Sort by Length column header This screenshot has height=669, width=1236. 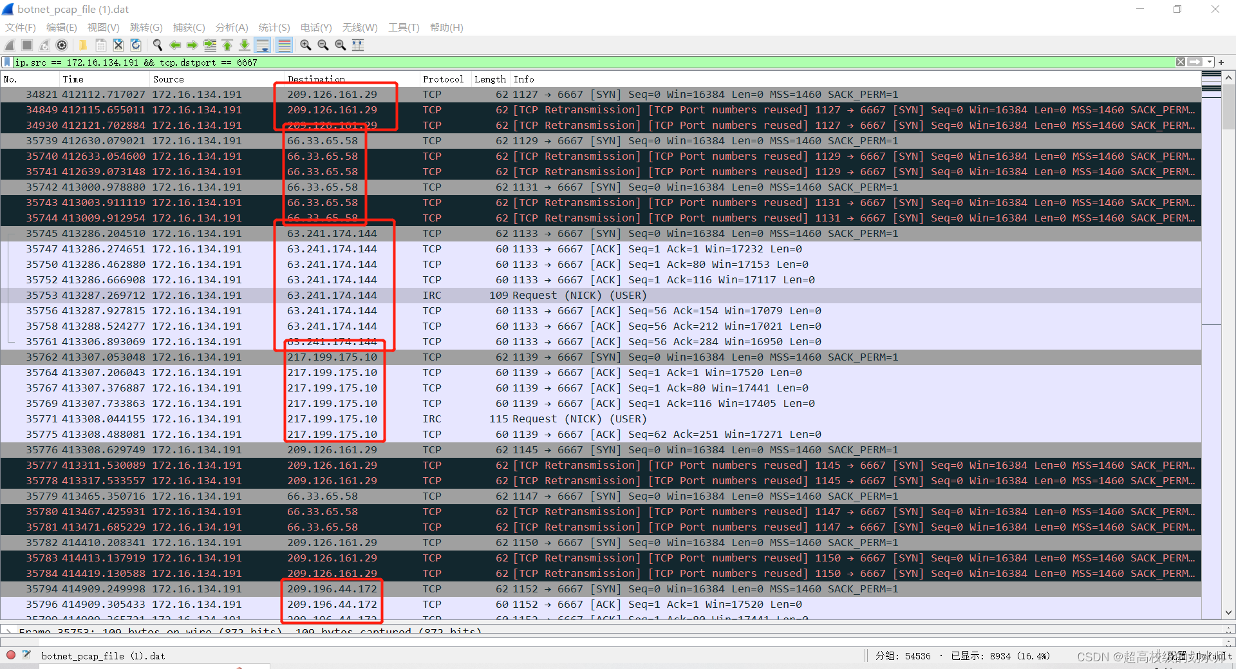[490, 79]
